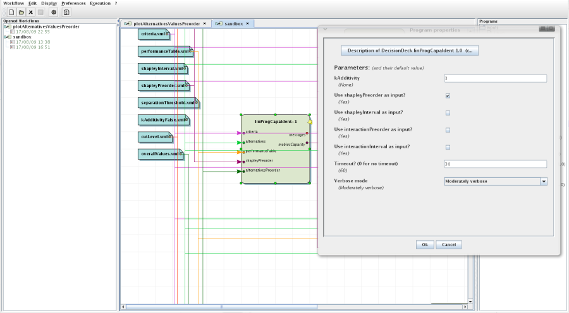The image size is (569, 313).
Task: Select the sandbox tab
Action: point(233,23)
